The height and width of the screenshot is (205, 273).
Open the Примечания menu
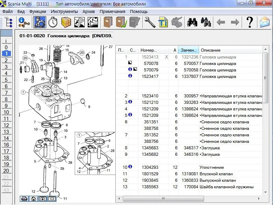pyautogui.click(x=112, y=12)
